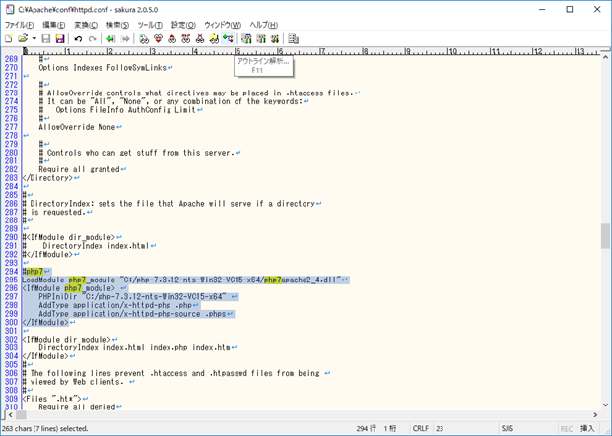
Task: Click the 1 桁 column indicator
Action: click(x=390, y=428)
